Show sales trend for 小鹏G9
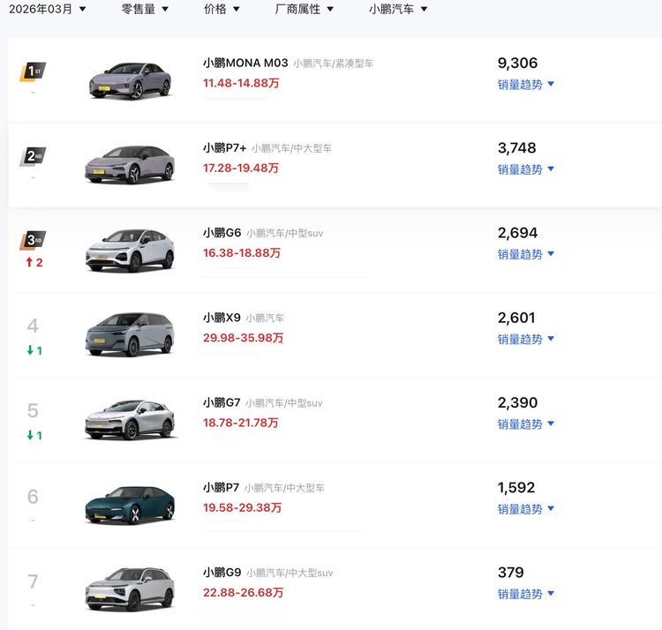 pos(525,594)
